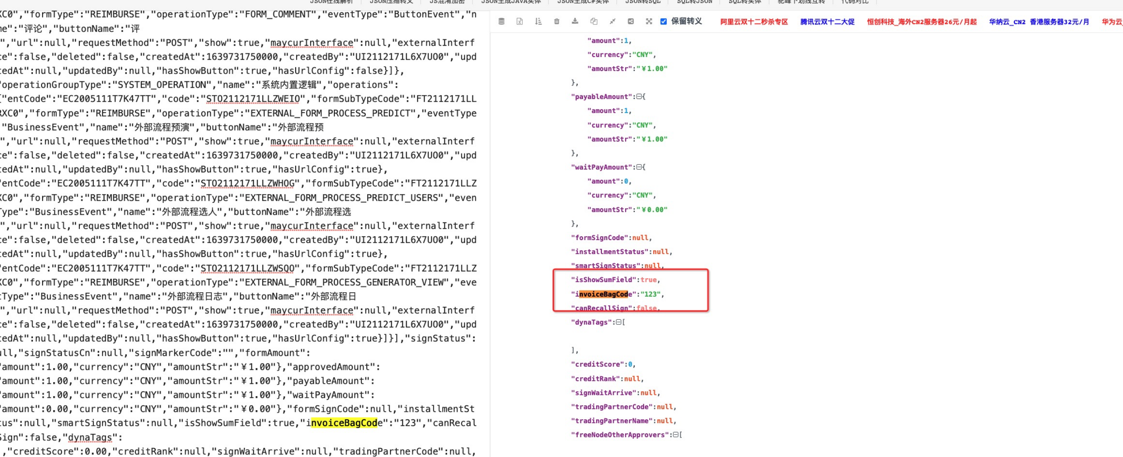This screenshot has width=1123, height=457.
Task: Collapse the dynaTags array node
Action: [619, 322]
